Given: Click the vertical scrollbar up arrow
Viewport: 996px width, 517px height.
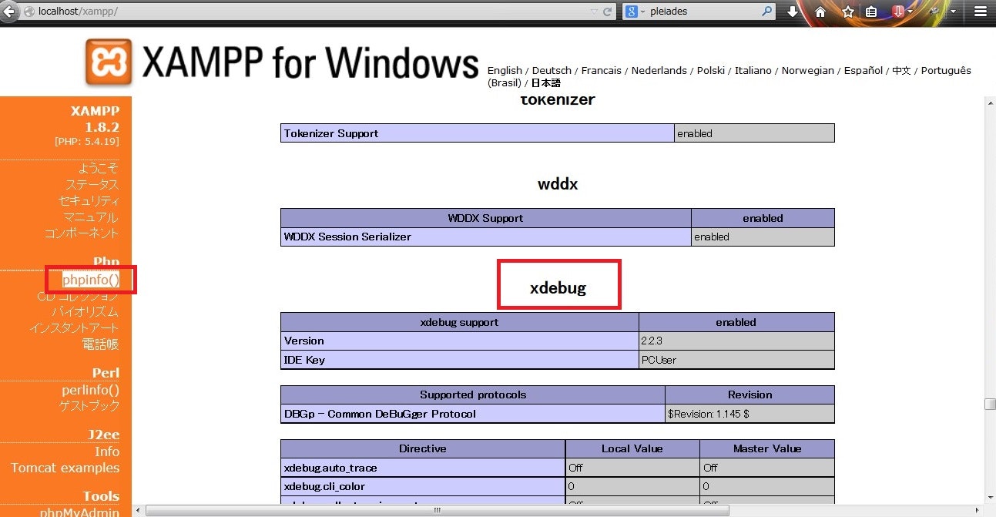Looking at the screenshot, I should [x=989, y=101].
